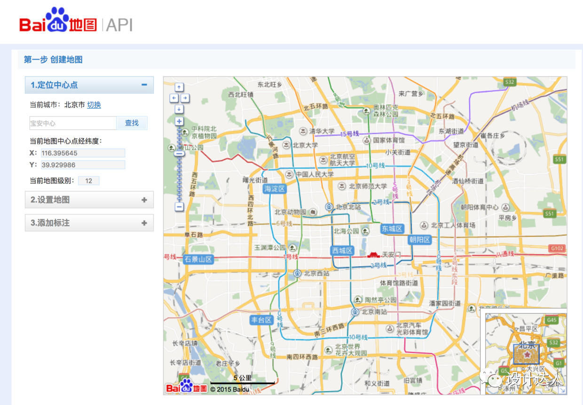Collapse the 1.定位中心点 section

pos(144,85)
